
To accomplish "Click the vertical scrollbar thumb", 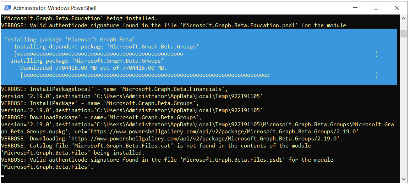I will point(403,34).
